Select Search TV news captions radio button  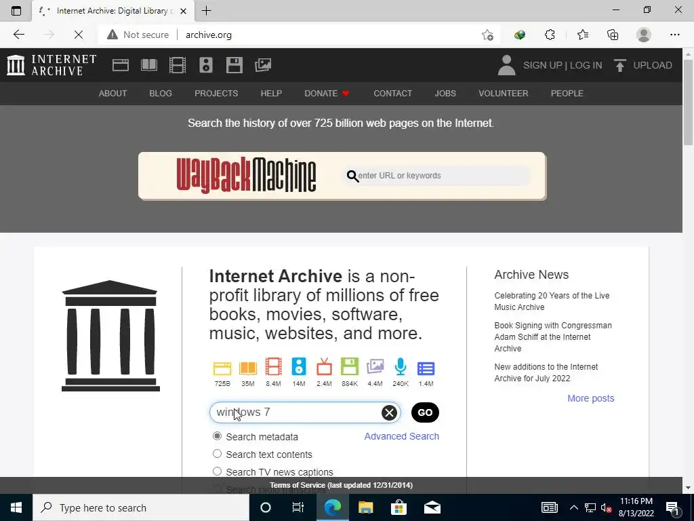pyautogui.click(x=217, y=471)
